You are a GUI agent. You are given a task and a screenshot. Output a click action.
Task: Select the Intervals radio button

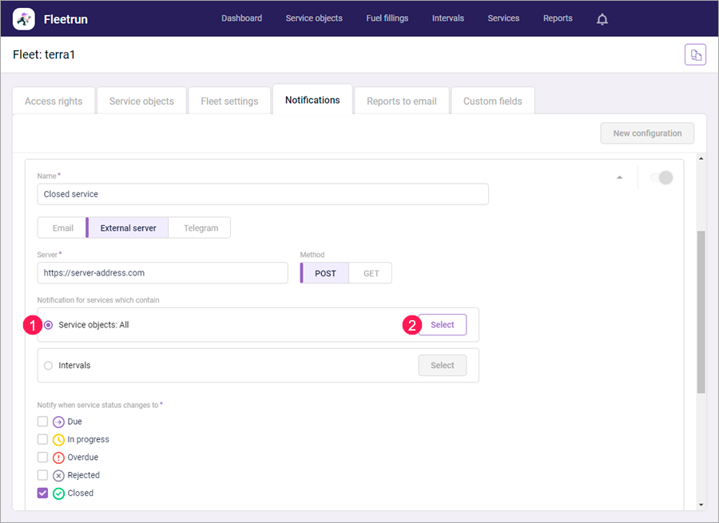(48, 365)
